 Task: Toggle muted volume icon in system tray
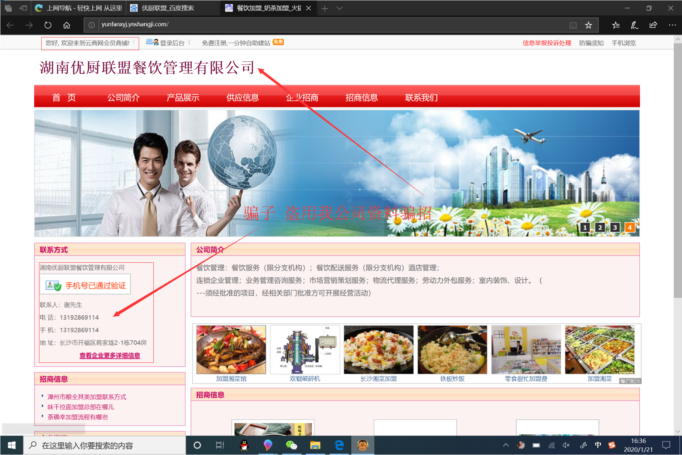click(x=566, y=445)
